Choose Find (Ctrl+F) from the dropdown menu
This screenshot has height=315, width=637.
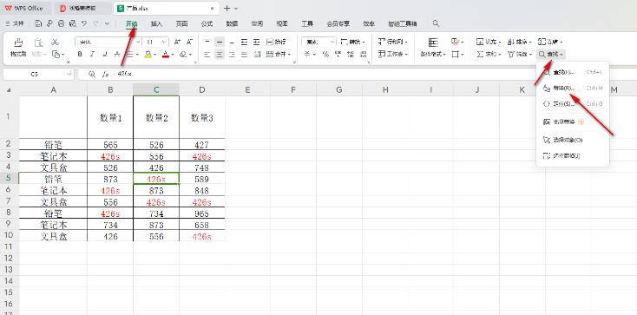[573, 72]
